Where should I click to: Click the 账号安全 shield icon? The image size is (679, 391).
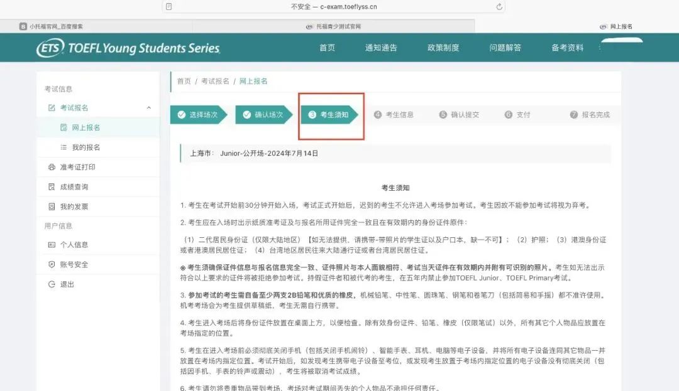[x=52, y=264]
